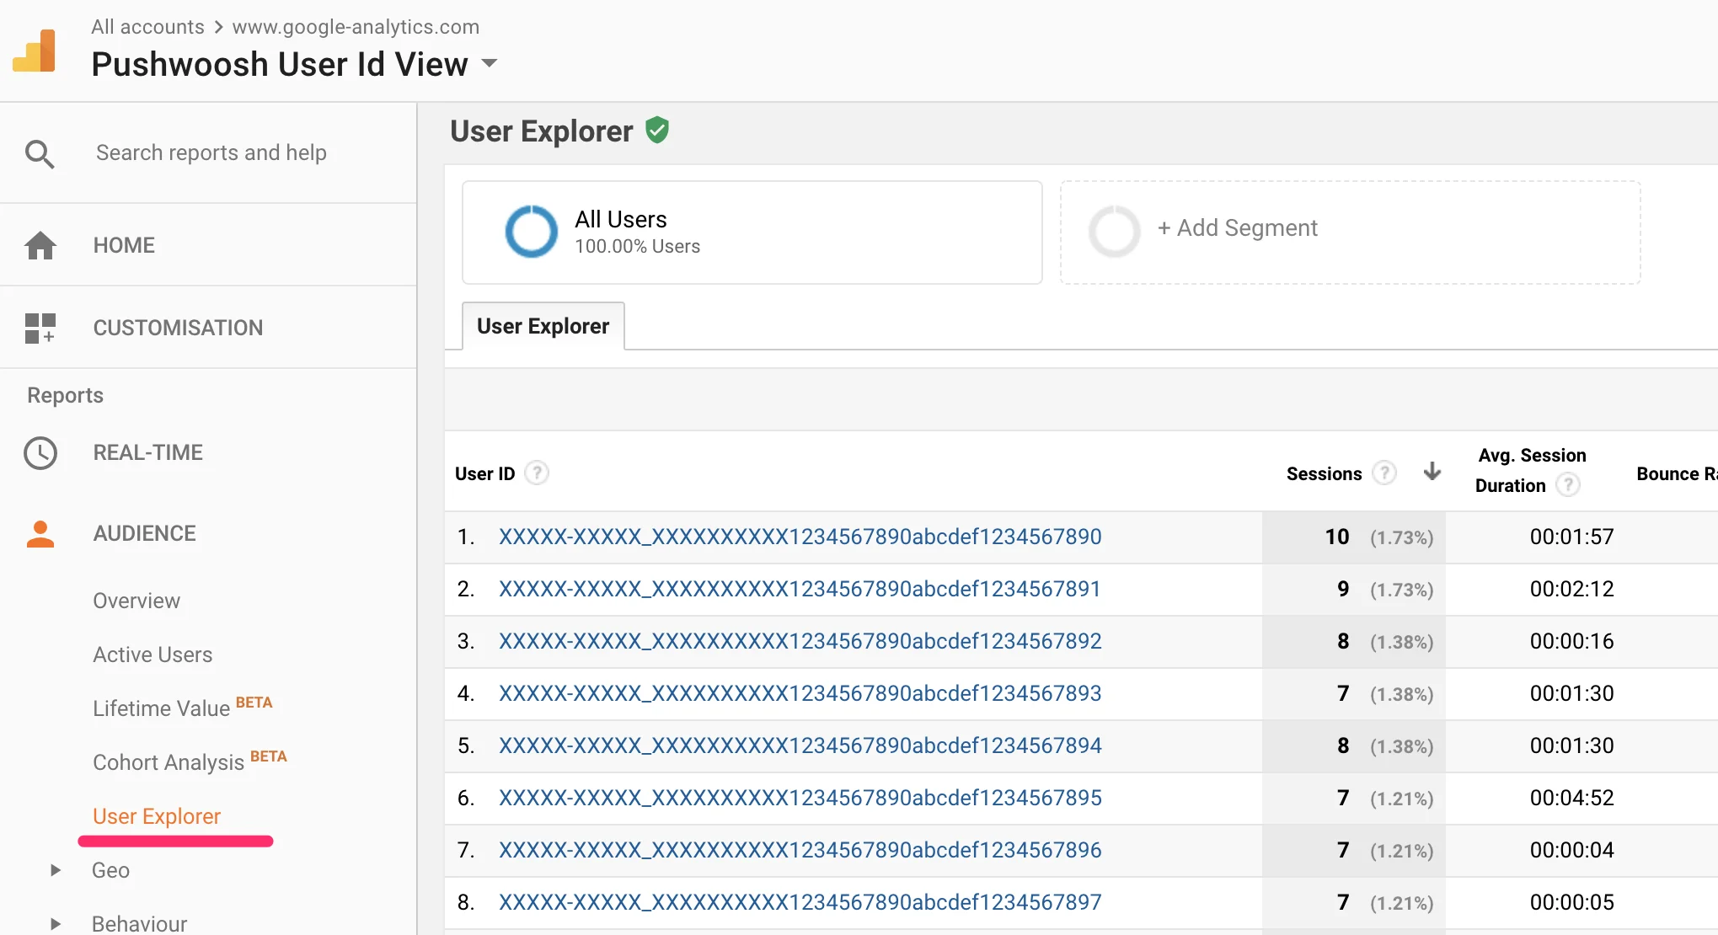Screen dimensions: 1718x935
Task: Expand the Geo section
Action: point(56,870)
